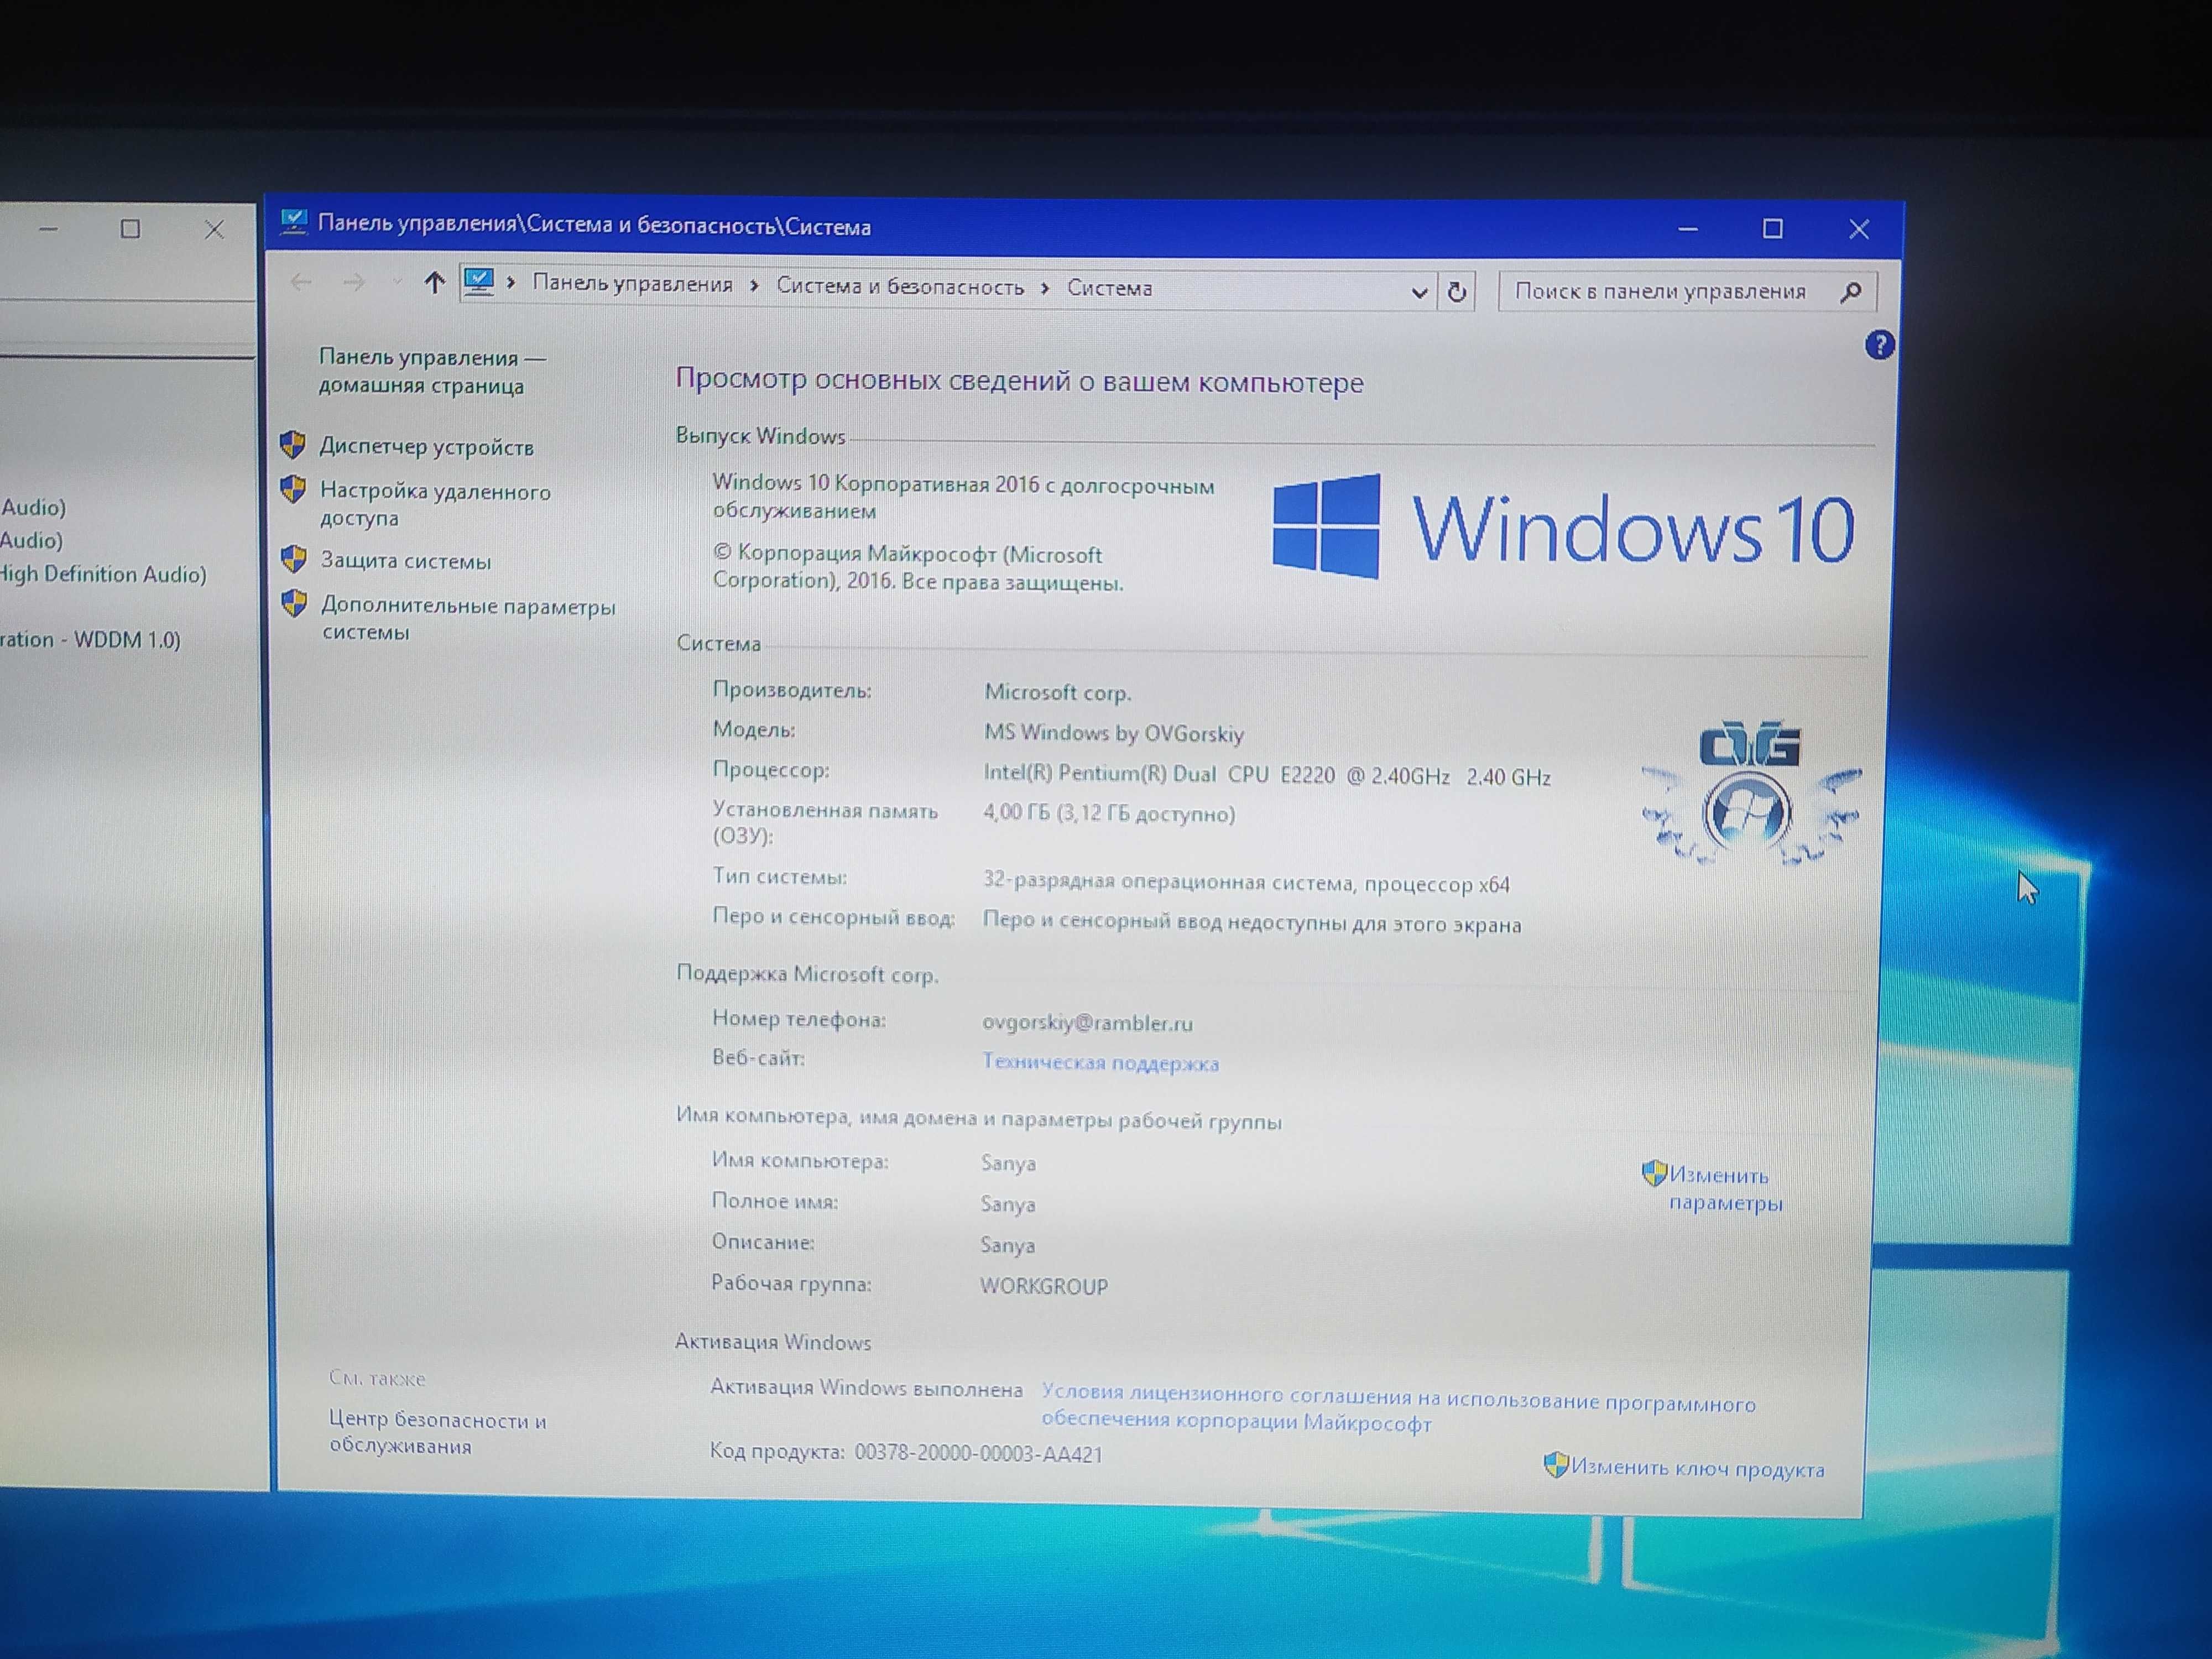Click the shield icon beside Защита системы

pyautogui.click(x=294, y=558)
